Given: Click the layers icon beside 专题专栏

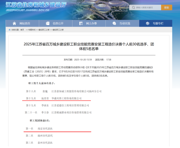Looking at the screenshot, I should point(148,24).
